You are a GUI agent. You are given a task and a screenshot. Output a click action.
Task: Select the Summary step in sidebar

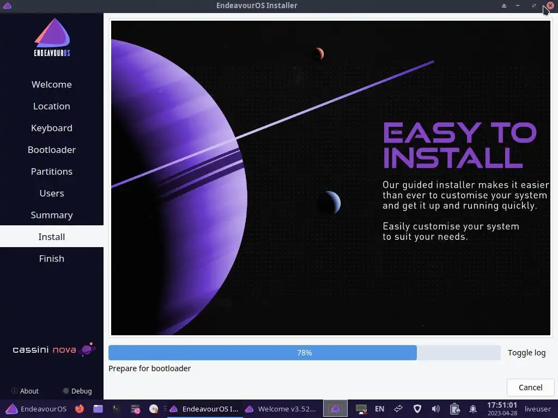52,215
